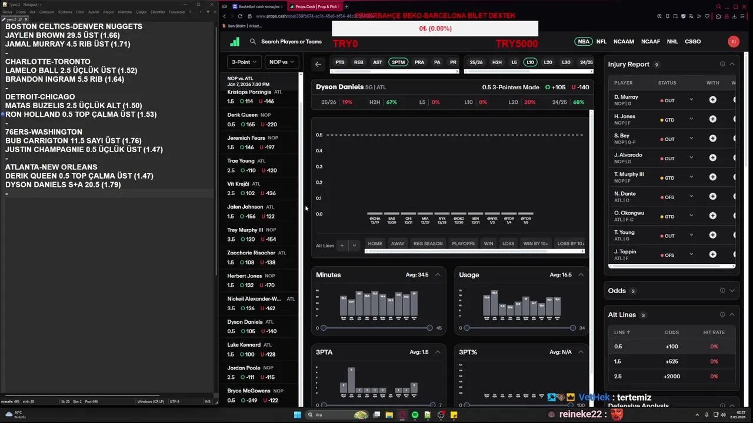Collapse the Alt Lines side panel

(x=732, y=314)
